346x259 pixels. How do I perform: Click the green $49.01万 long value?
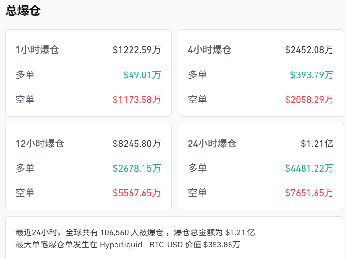(x=142, y=75)
